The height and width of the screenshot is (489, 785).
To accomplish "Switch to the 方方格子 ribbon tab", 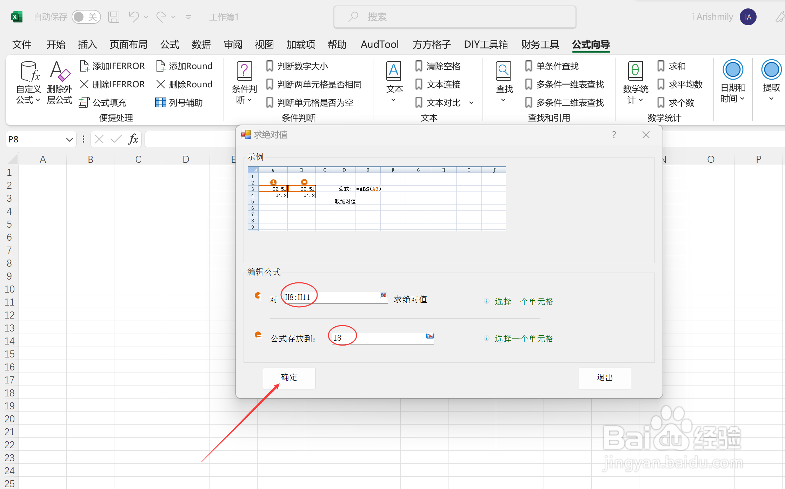I will point(431,45).
